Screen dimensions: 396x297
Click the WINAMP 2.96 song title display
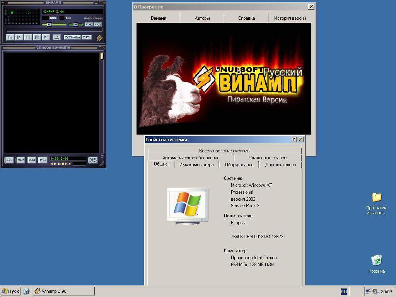(72, 12)
